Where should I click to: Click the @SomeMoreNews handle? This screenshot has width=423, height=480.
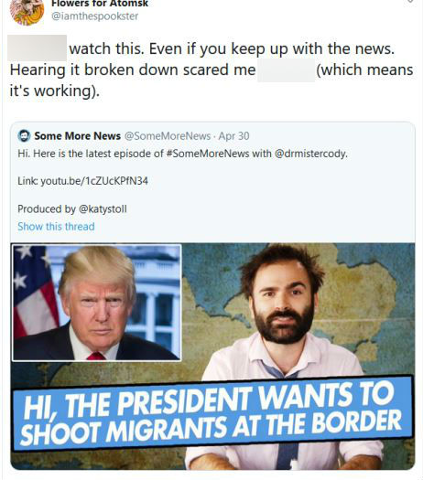(168, 136)
